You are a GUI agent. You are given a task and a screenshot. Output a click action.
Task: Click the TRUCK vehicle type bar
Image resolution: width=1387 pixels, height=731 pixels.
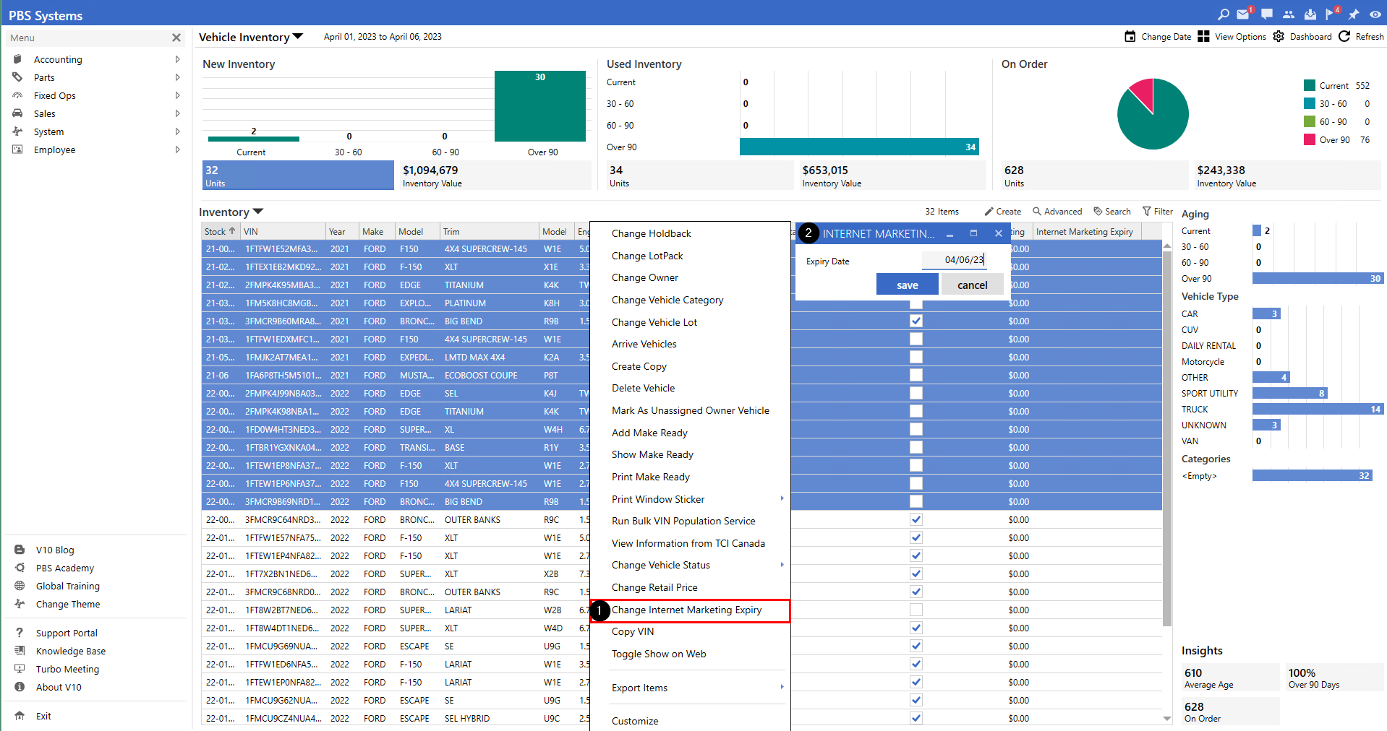click(x=1318, y=409)
